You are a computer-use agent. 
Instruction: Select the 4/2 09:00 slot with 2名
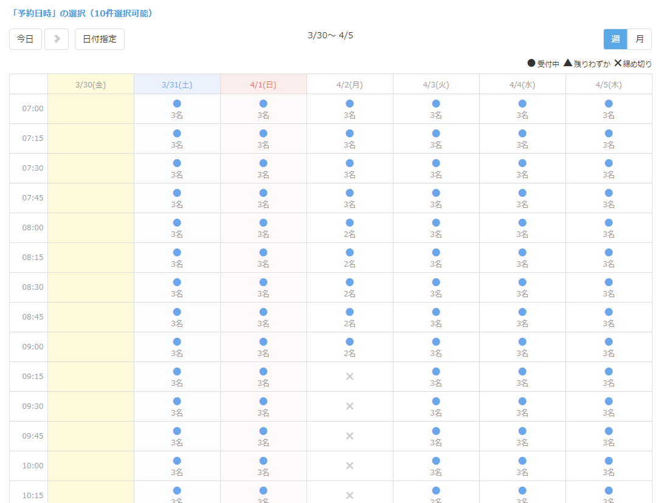click(x=350, y=347)
